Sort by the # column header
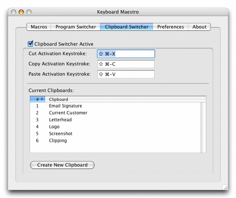Image resolution: width=236 pixels, height=198 pixels. pyautogui.click(x=37, y=99)
